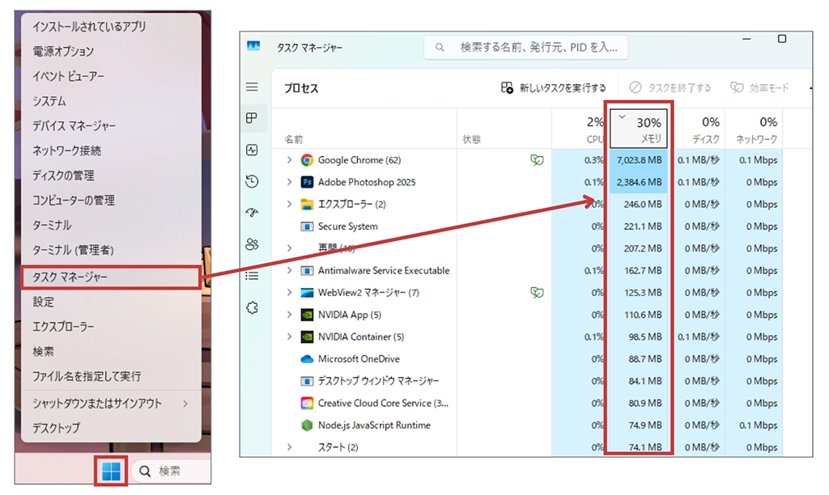Expand the スタート (2) process group
Image resolution: width=829 pixels, height=495 pixels.
[289, 447]
